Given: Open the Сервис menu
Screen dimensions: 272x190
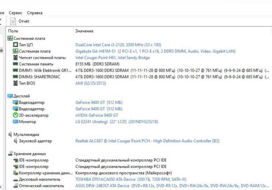Looking at the screenshot, I should [15, 13].
